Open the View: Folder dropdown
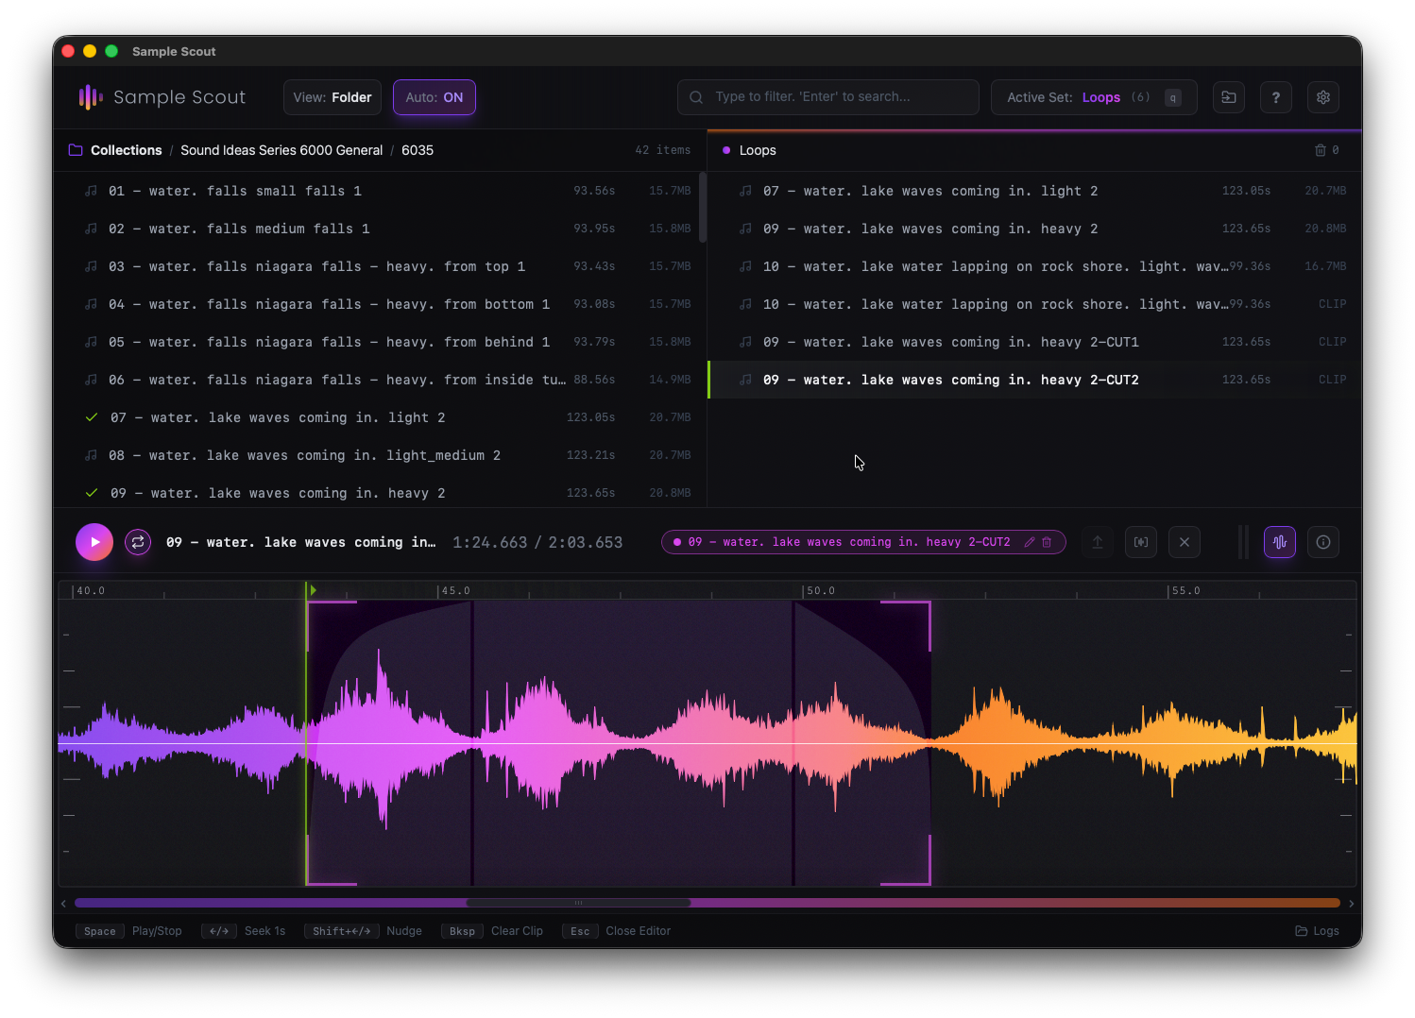The height and width of the screenshot is (1018, 1415). point(332,97)
